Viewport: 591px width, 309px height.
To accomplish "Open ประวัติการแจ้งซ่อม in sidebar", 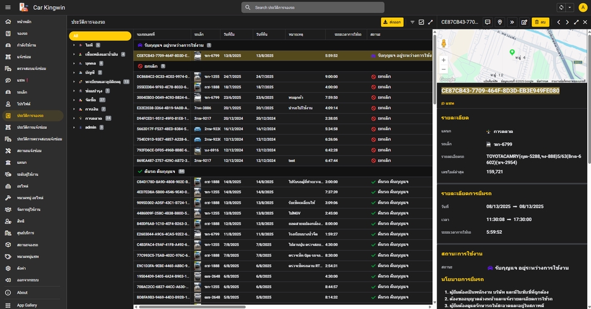I will [32, 127].
